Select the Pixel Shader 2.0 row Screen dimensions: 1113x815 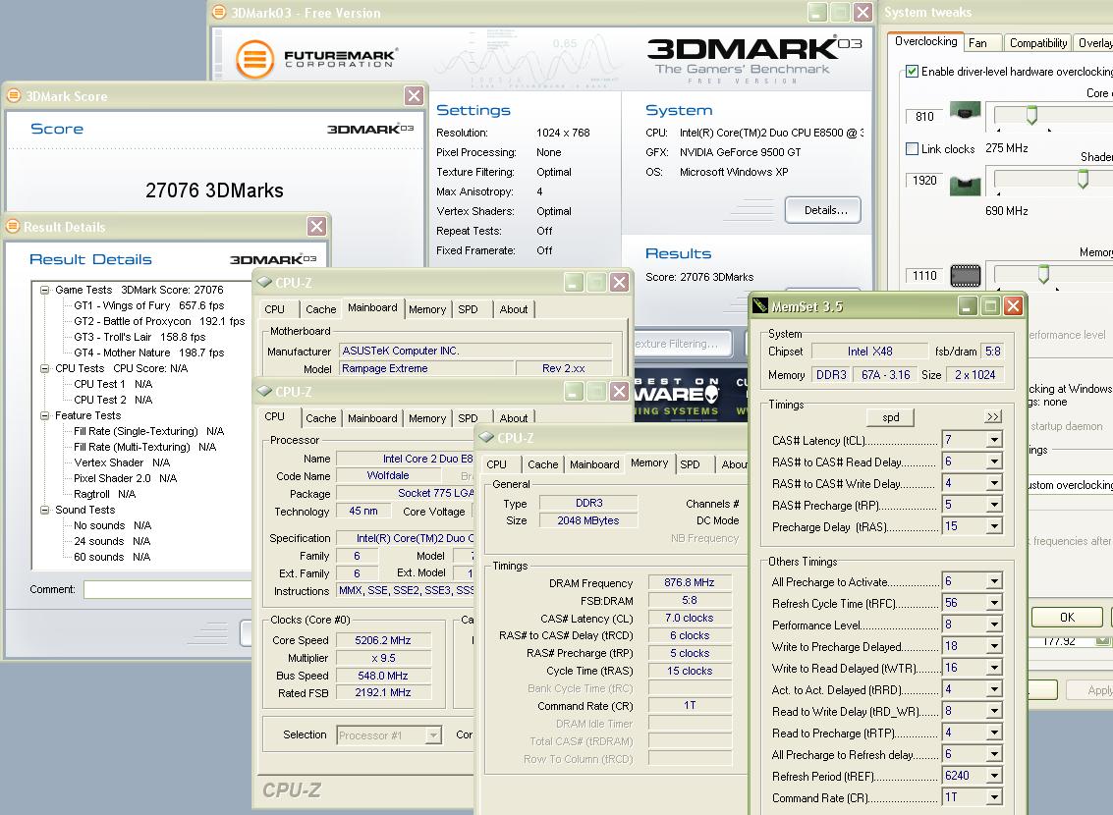[125, 479]
